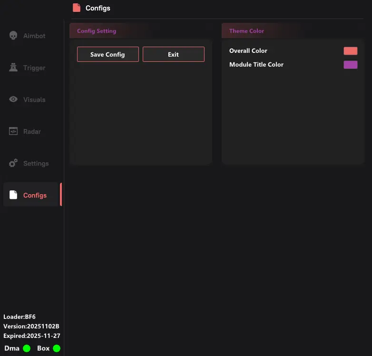Click the Config Setting panel header
The height and width of the screenshot is (356, 372).
click(x=97, y=31)
